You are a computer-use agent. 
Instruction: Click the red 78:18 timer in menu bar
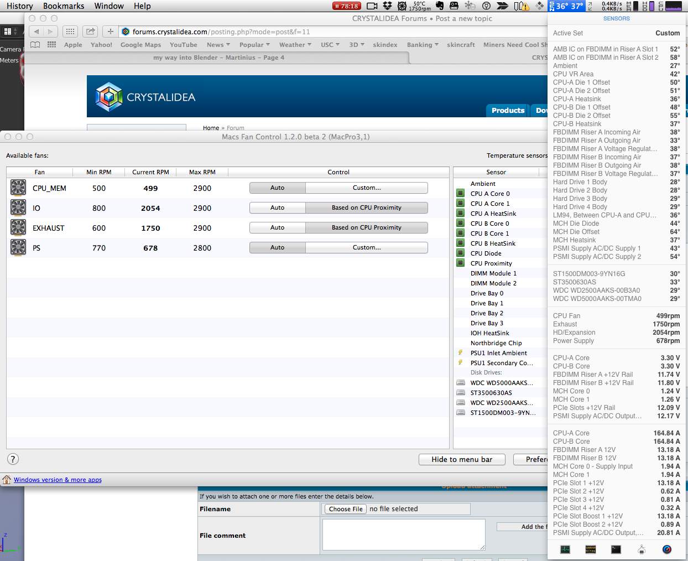346,6
